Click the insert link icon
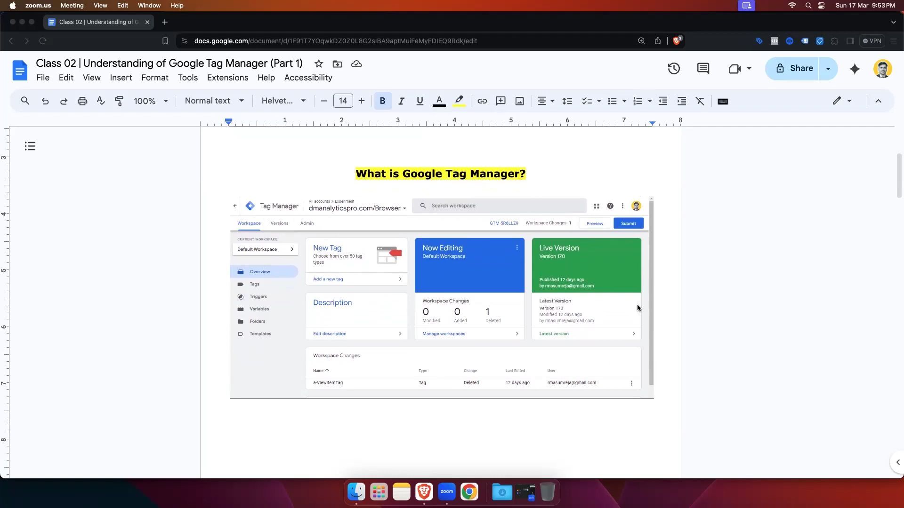The height and width of the screenshot is (508, 904). tap(482, 101)
